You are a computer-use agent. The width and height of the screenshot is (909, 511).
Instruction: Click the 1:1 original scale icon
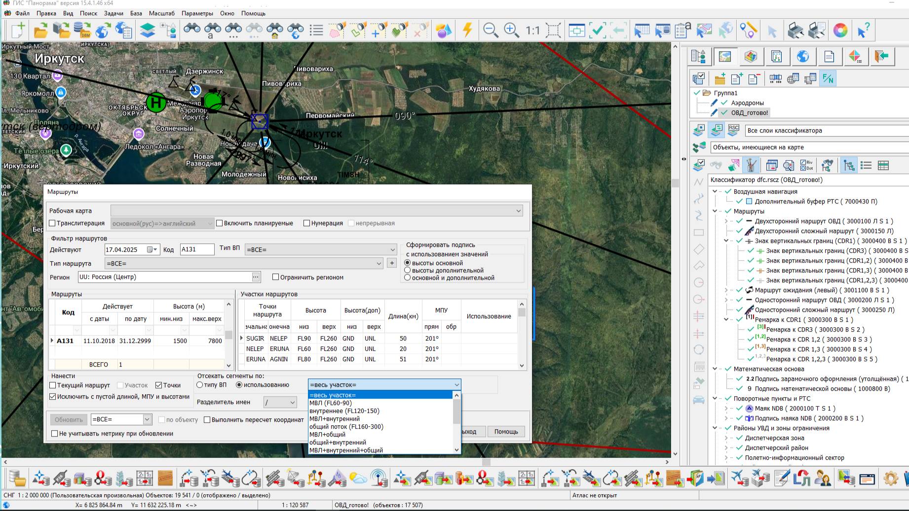click(x=532, y=31)
